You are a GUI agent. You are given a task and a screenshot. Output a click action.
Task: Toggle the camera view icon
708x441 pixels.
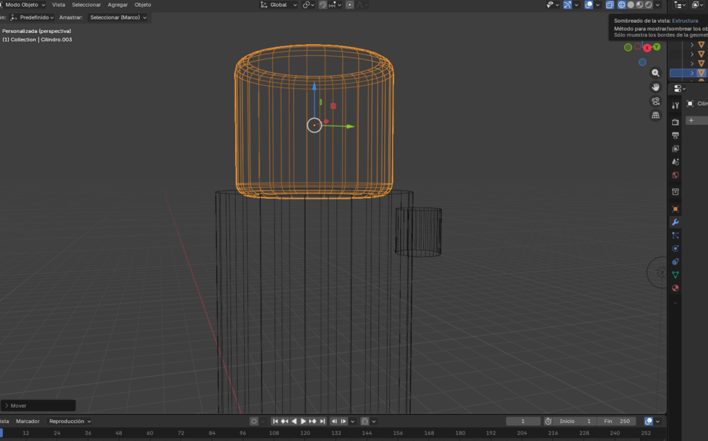point(655,101)
